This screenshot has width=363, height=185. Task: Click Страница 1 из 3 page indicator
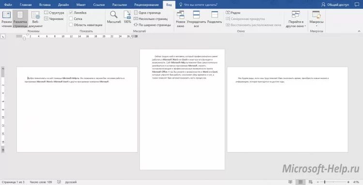13,182
